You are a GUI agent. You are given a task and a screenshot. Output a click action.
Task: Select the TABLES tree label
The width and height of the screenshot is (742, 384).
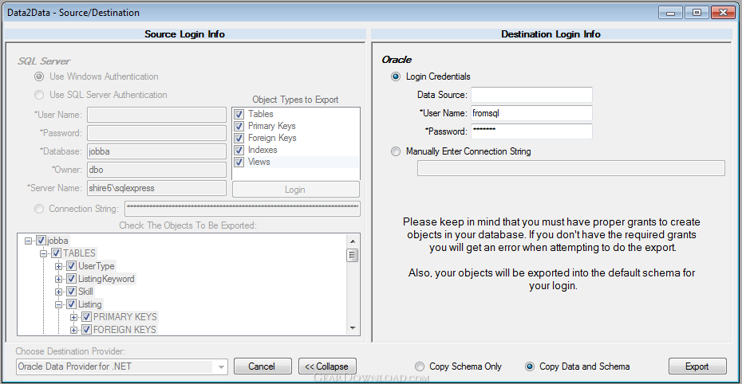79,253
